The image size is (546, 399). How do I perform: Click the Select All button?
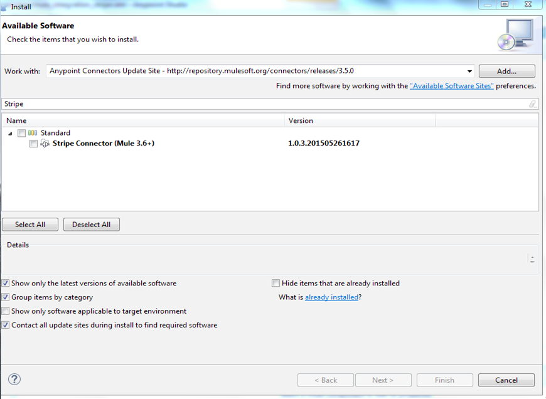(x=30, y=225)
